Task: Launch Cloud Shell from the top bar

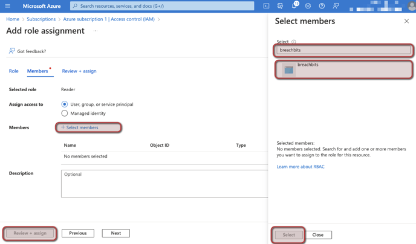Action: coord(266,6)
